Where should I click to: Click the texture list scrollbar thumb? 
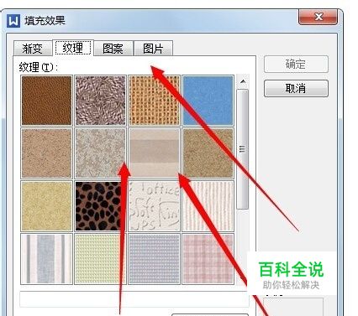coord(243,149)
